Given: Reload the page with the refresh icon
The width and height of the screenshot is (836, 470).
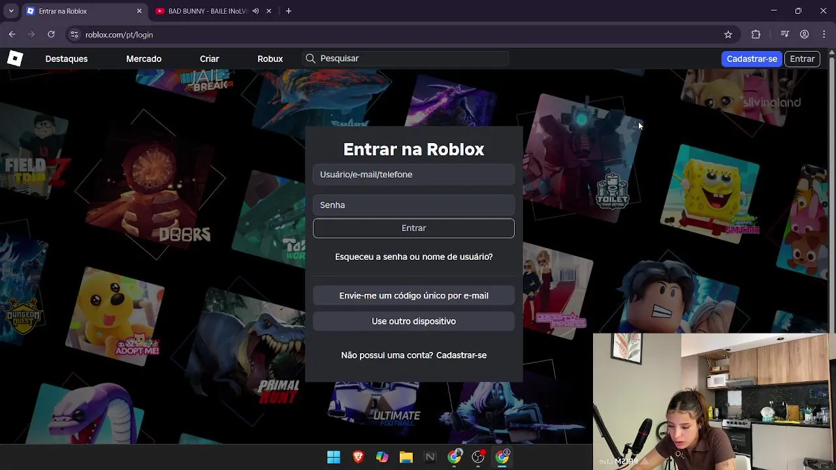Looking at the screenshot, I should 51,35.
